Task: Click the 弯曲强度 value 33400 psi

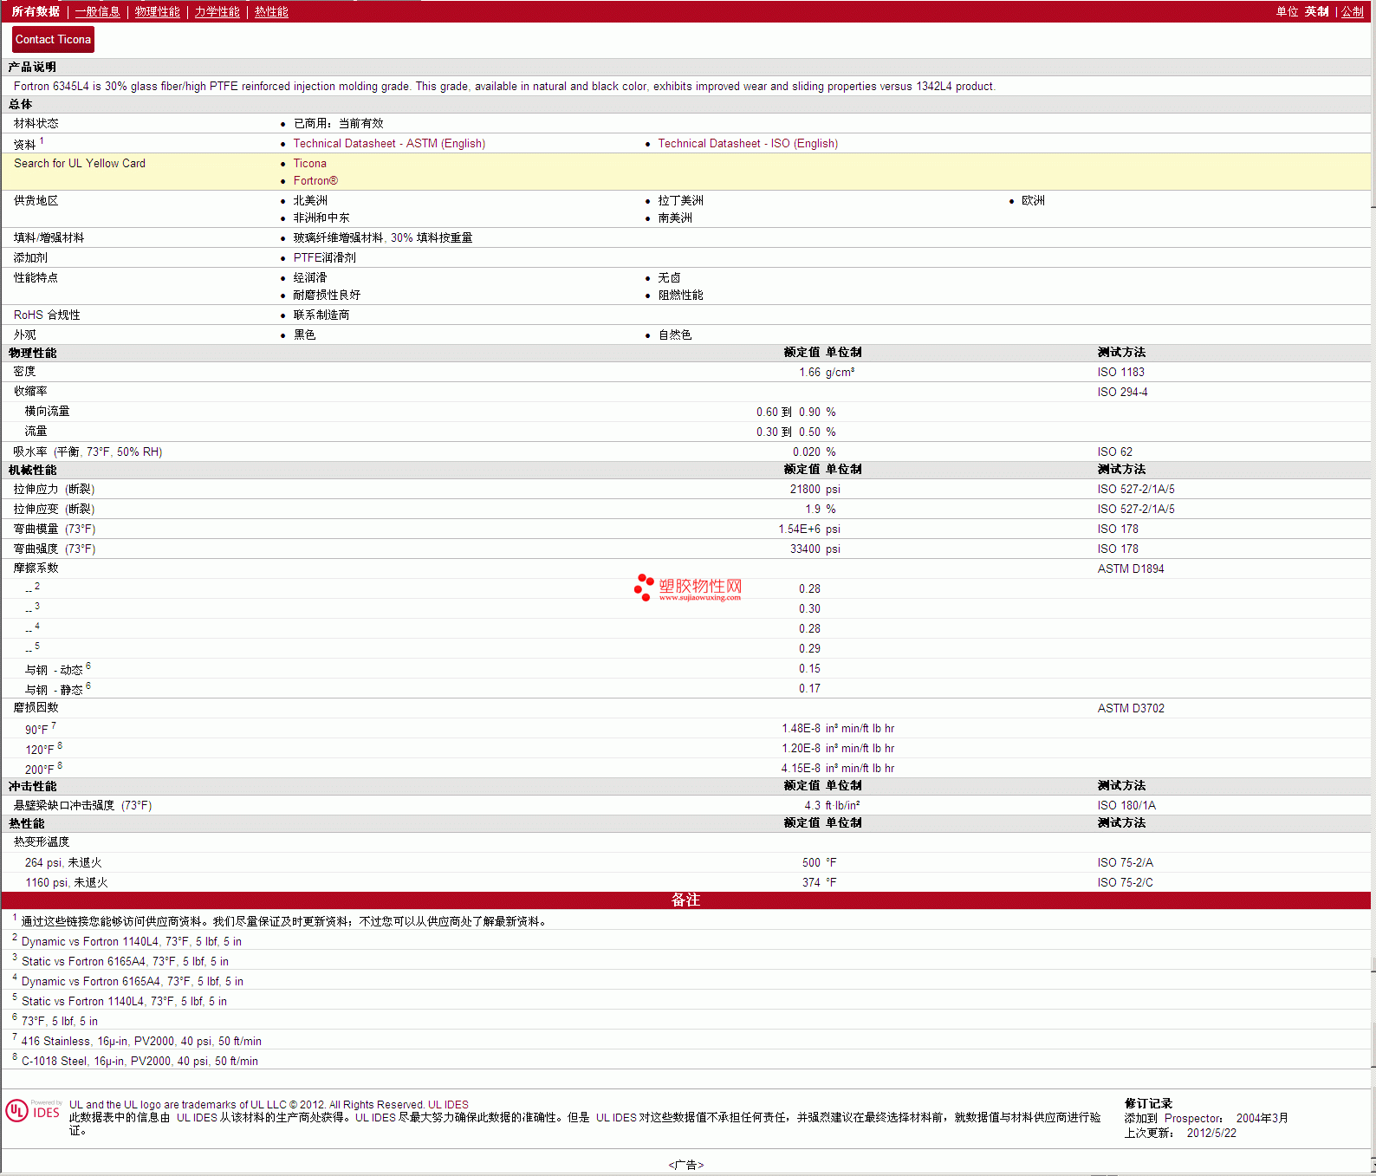Action: coord(815,549)
